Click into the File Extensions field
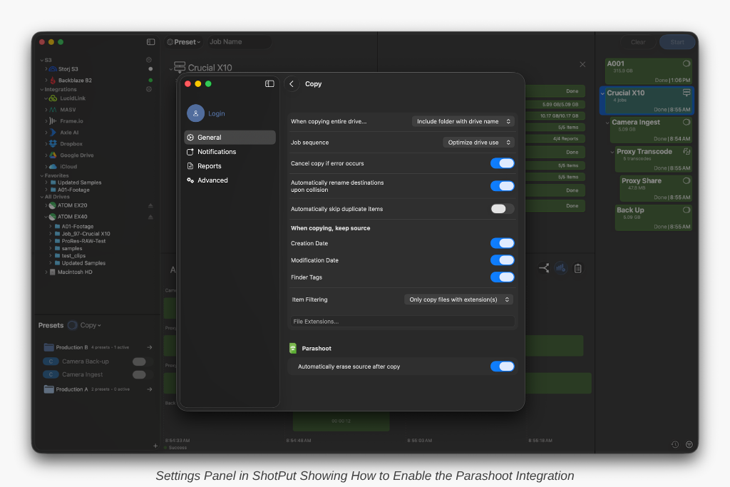This screenshot has width=730, height=487. coord(402,322)
